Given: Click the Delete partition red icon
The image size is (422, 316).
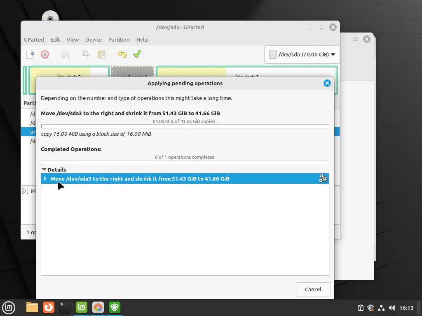Looking at the screenshot, I should coord(45,54).
